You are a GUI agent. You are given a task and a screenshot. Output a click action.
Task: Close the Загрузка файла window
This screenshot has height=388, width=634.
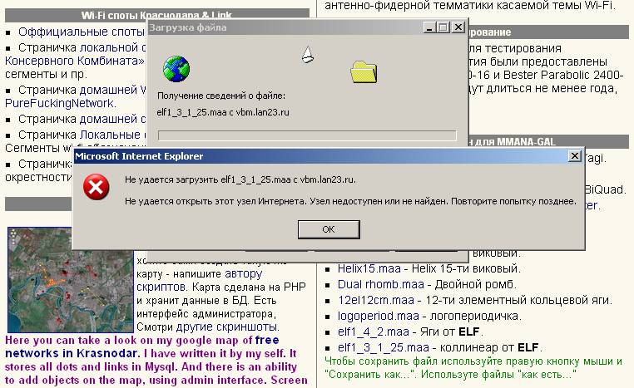coord(458,27)
